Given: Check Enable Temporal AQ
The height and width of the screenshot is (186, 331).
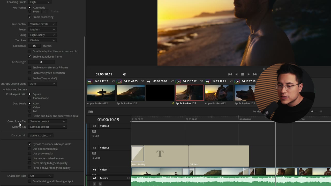Looking at the screenshot, I should point(29,78).
